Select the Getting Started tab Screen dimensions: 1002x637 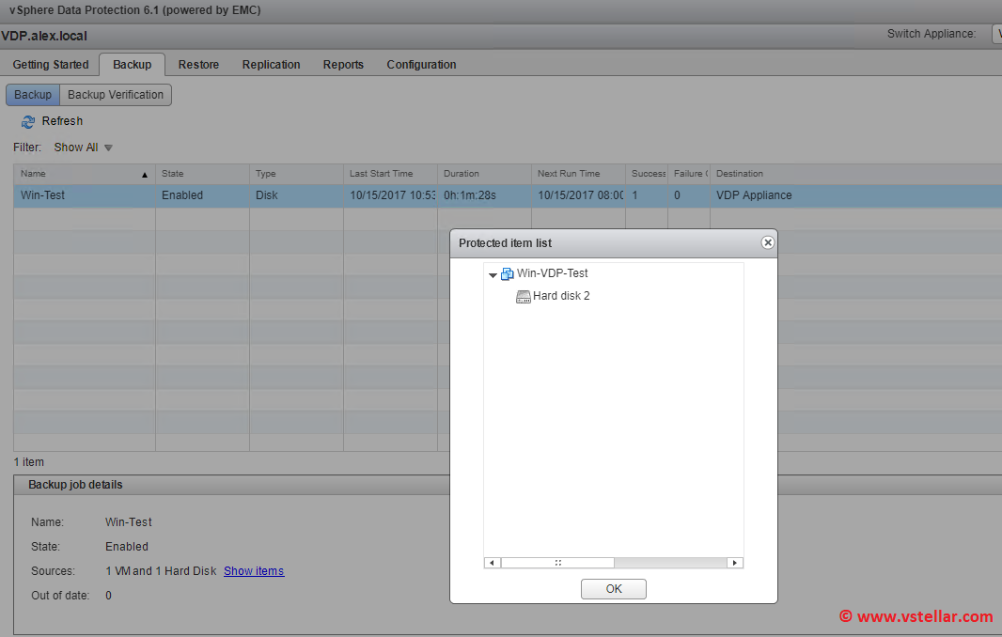click(x=51, y=65)
